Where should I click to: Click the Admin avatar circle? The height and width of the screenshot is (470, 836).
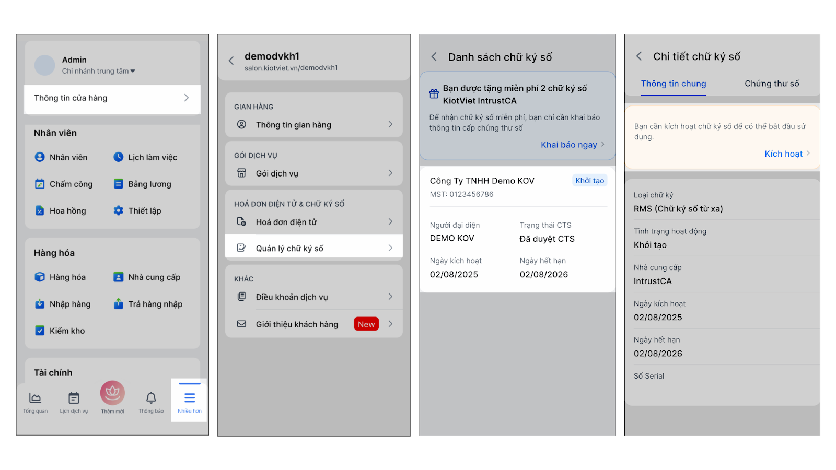click(45, 65)
